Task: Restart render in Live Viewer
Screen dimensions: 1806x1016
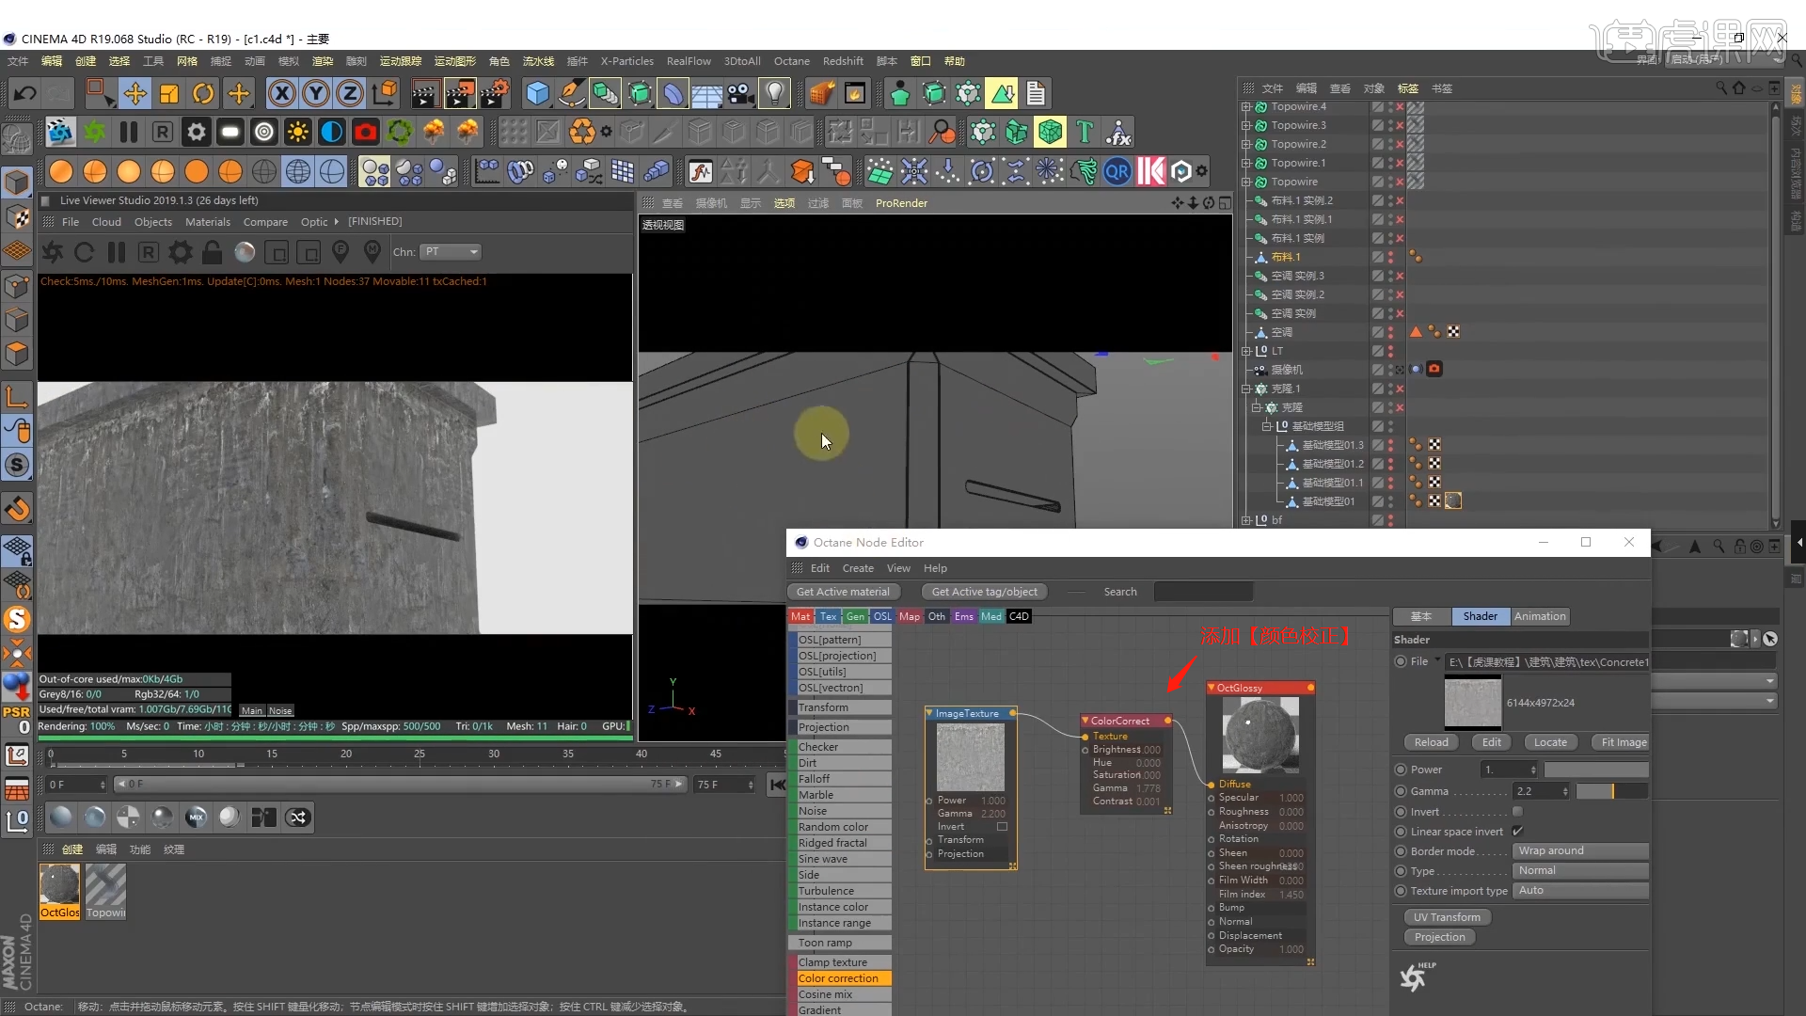Action: (x=84, y=252)
